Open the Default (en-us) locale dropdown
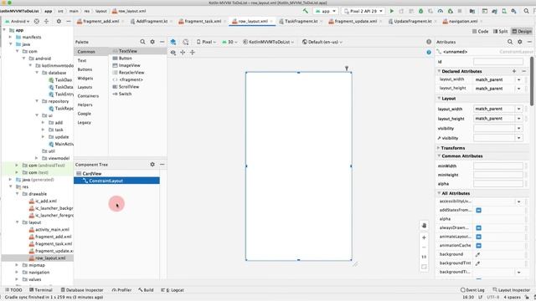This screenshot has height=301, width=536. tap(322, 42)
